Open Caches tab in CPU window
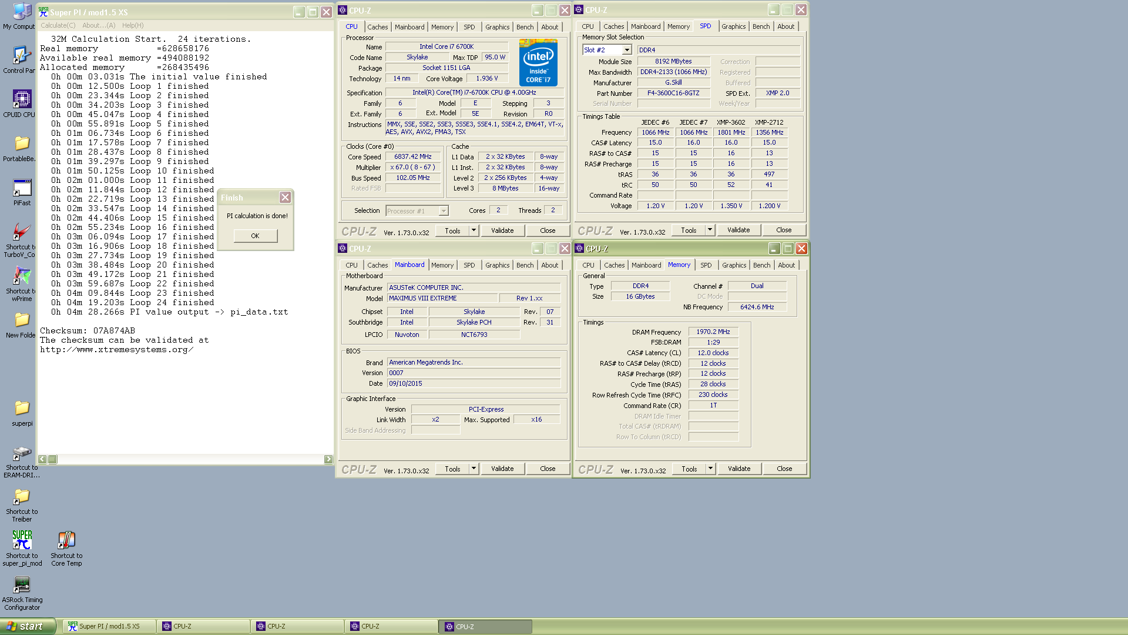The width and height of the screenshot is (1128, 635). [x=377, y=27]
